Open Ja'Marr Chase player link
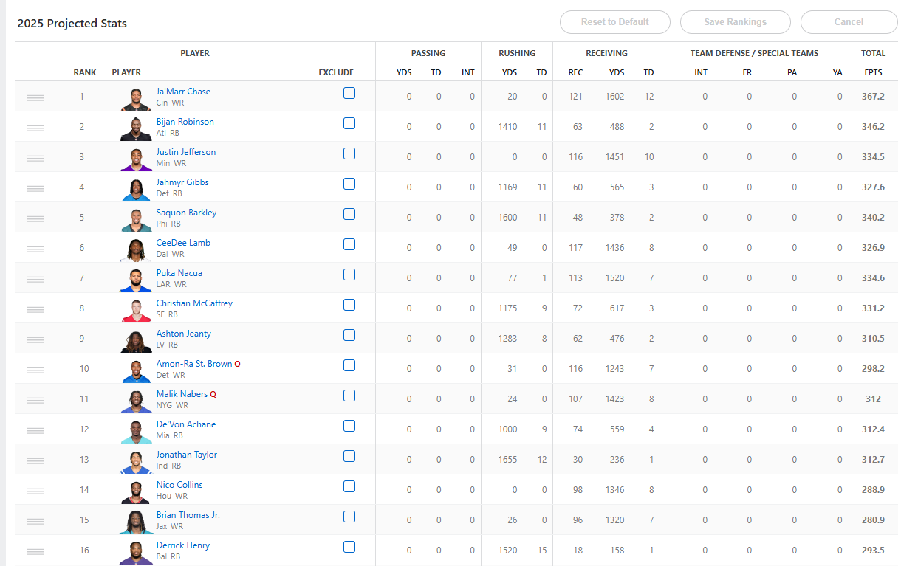This screenshot has width=901, height=566. point(183,92)
